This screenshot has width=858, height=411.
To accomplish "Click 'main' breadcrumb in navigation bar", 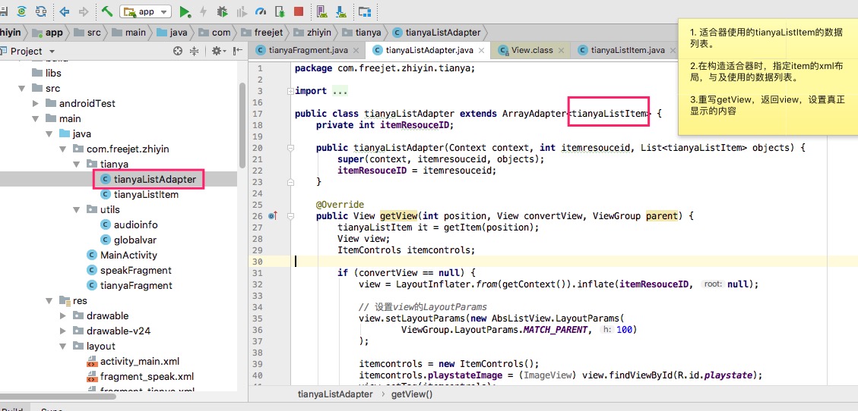I will 129,32.
